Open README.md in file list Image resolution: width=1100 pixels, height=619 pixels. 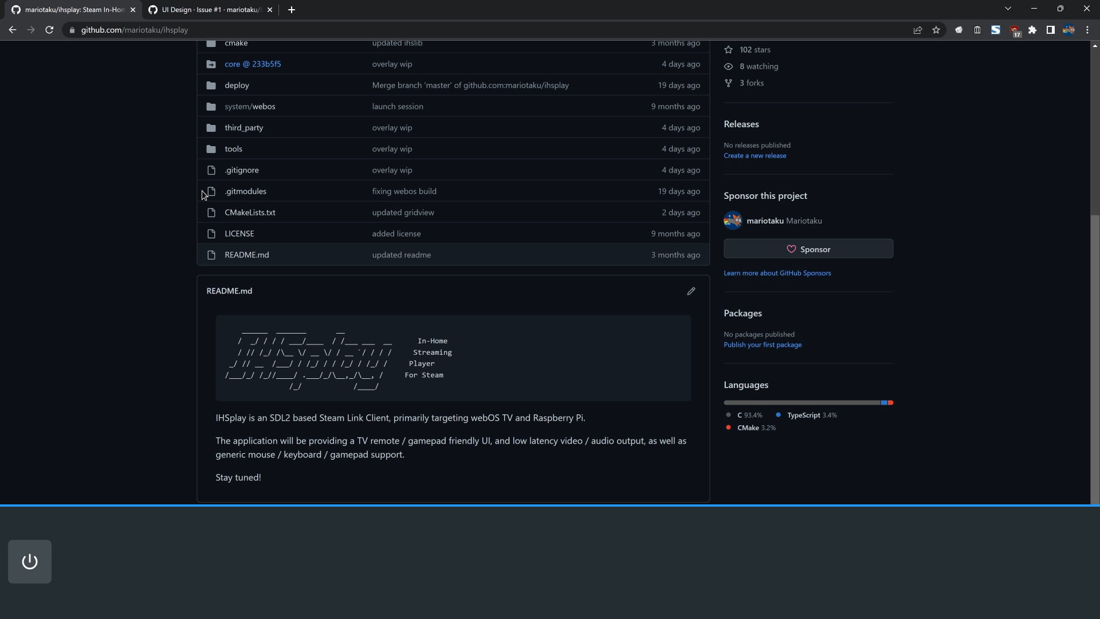247,255
